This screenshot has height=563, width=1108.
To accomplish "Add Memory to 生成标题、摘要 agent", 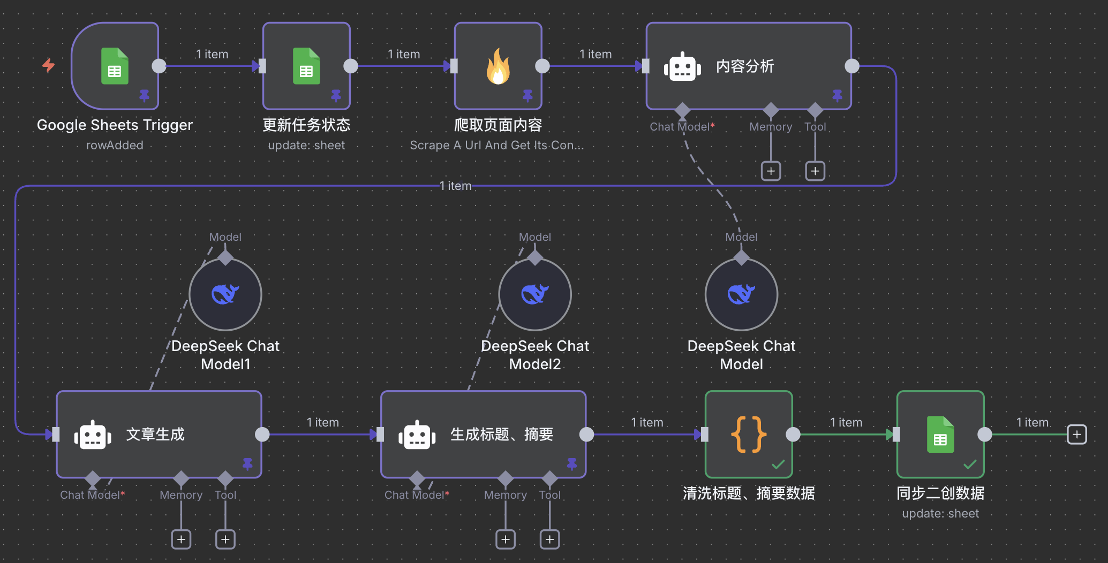I will pyautogui.click(x=506, y=539).
